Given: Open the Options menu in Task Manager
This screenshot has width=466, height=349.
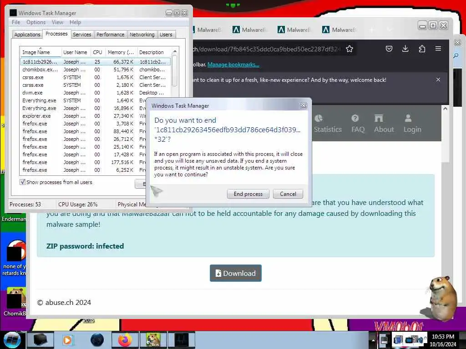Looking at the screenshot, I should (36, 22).
